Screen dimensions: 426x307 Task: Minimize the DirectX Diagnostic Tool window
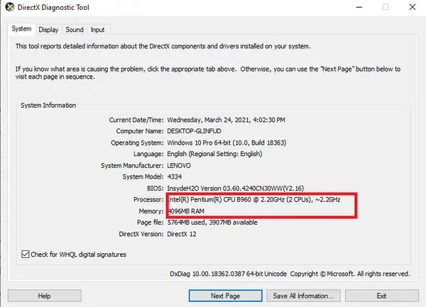(x=359, y=7)
